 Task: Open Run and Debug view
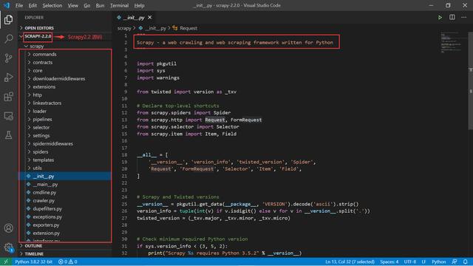[x=9, y=77]
